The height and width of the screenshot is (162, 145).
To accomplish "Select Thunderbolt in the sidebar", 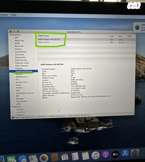I will (22, 101).
